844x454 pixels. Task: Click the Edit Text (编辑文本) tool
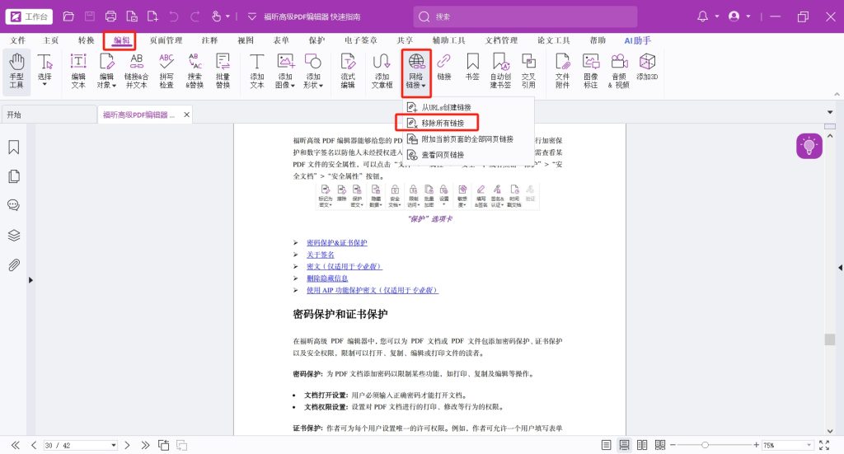(x=78, y=70)
